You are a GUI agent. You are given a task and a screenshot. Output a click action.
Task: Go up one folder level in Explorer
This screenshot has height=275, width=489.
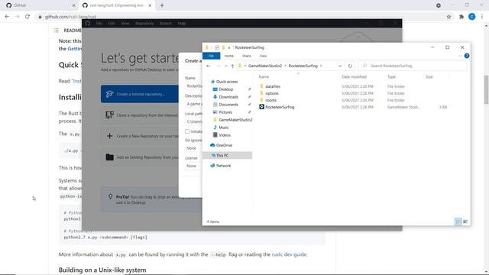click(x=232, y=66)
